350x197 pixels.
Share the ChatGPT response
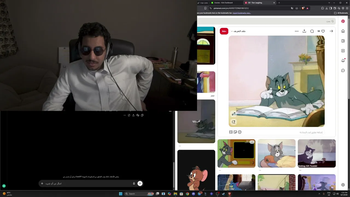(133, 115)
